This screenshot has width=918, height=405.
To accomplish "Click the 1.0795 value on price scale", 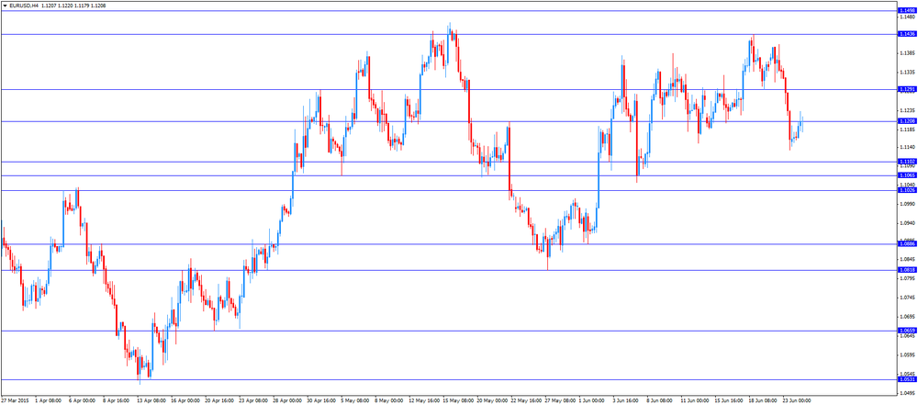I will point(907,278).
